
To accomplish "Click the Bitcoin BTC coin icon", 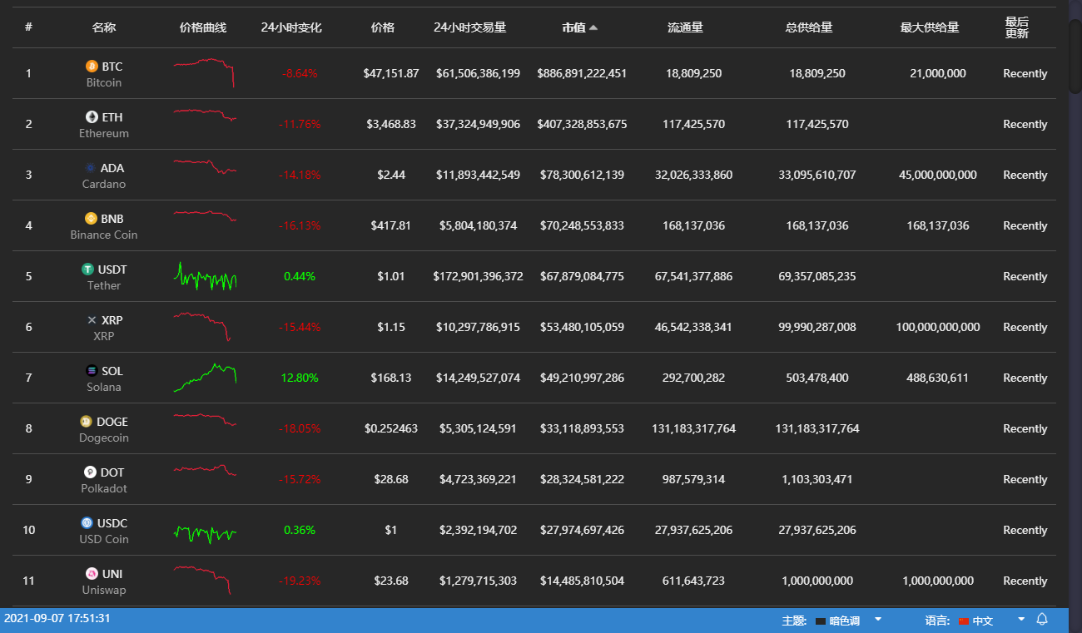I will pos(92,67).
